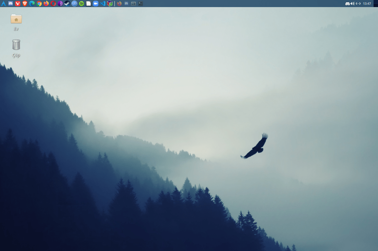
Task: Click the blank white page launcher icon
Action: point(89,4)
